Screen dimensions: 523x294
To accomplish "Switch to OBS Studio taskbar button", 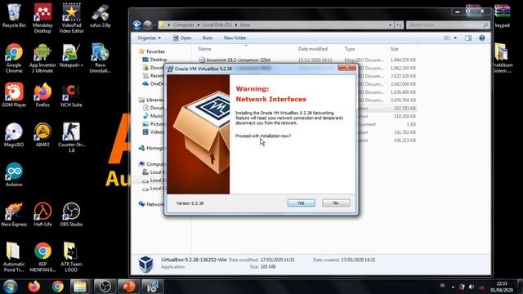I will (105, 287).
